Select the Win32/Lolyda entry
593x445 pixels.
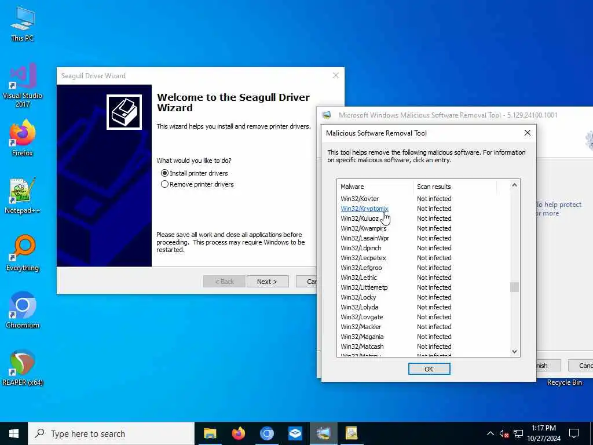tap(359, 307)
